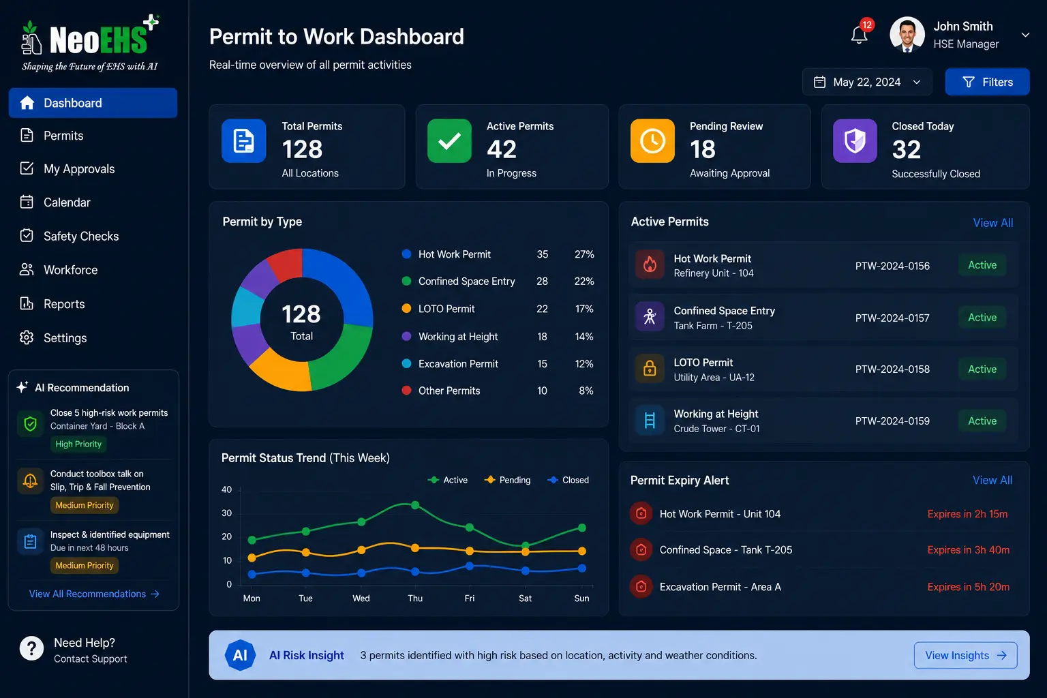
Task: Toggle the Active series in trend legend
Action: click(x=448, y=480)
